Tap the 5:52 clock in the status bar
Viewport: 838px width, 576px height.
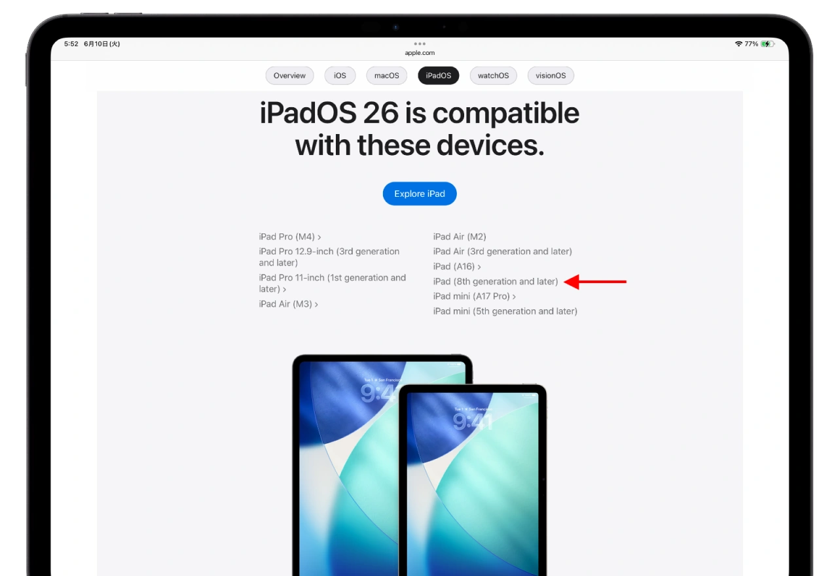[71, 44]
